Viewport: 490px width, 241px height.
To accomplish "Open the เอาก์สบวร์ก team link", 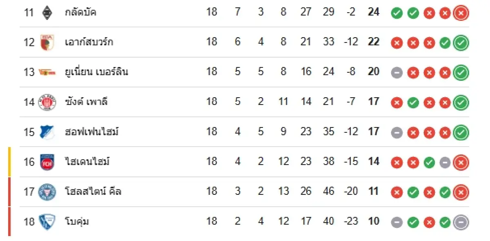I will (x=89, y=42).
